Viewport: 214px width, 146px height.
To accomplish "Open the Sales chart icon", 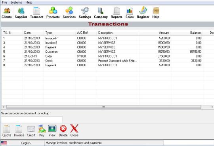I will click(130, 13).
